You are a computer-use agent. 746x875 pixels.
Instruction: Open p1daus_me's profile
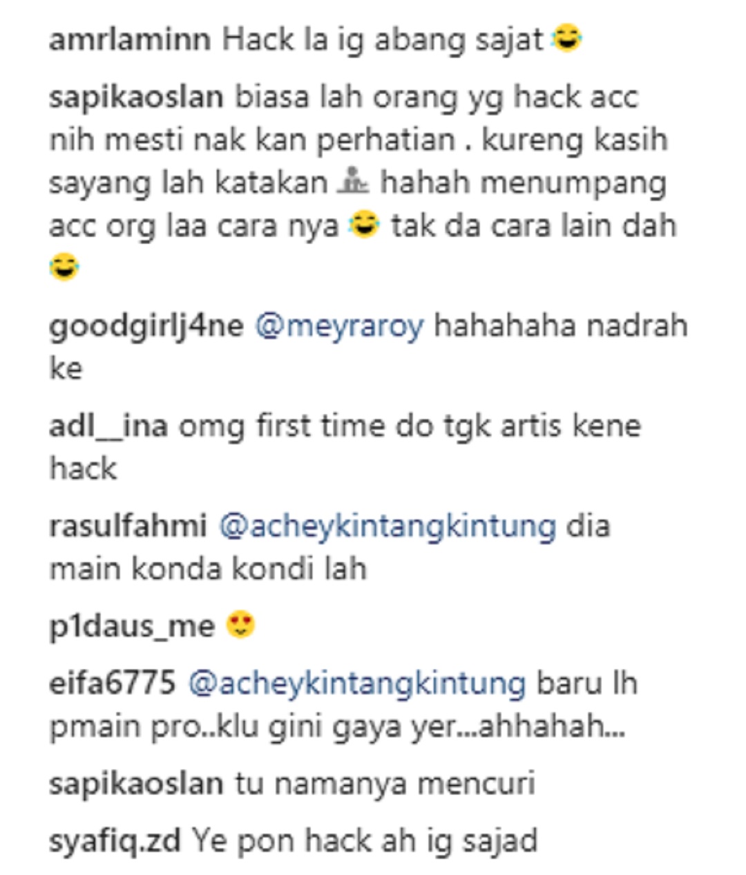132,627
